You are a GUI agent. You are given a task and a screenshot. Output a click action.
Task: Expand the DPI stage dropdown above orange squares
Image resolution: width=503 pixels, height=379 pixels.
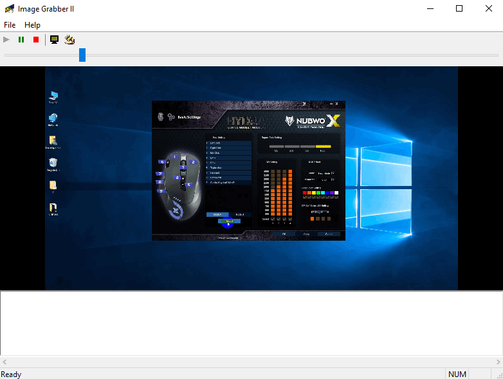point(320,212)
